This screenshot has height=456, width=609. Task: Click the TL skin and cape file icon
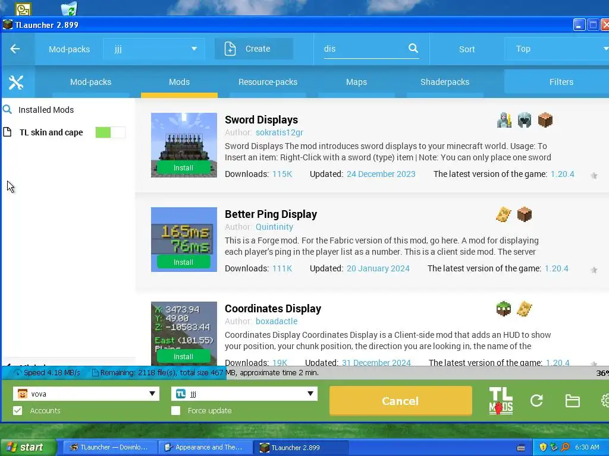(7, 132)
